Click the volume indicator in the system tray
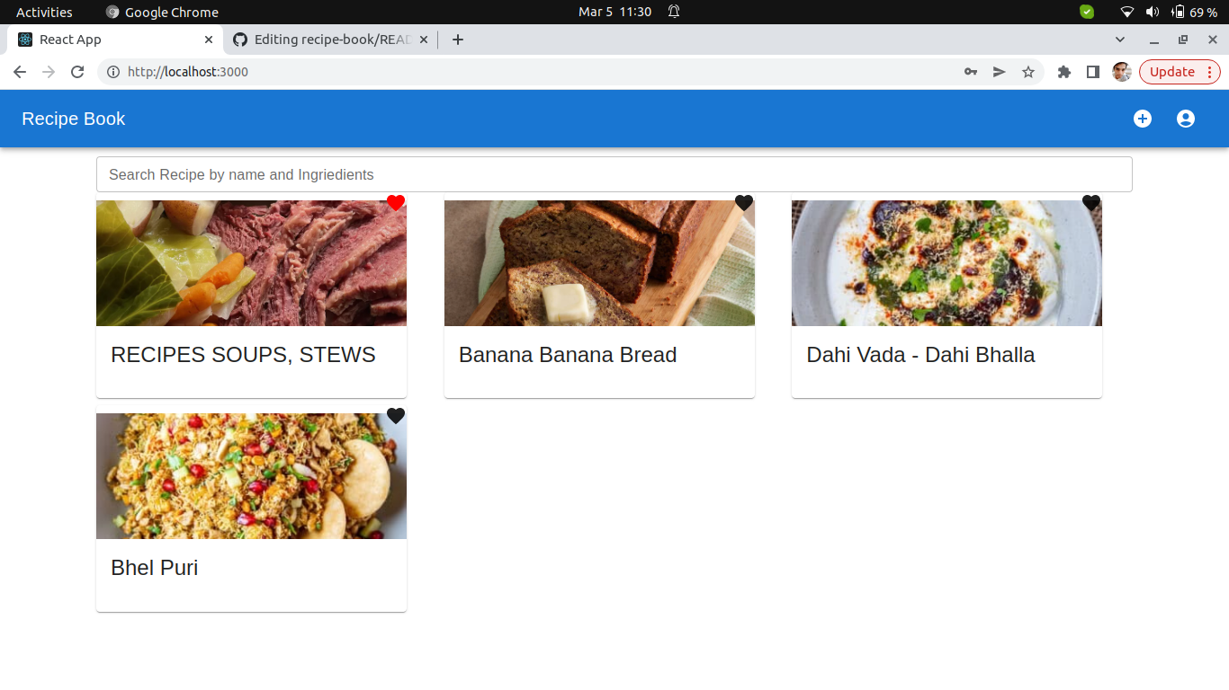The image size is (1229, 690). [x=1153, y=12]
